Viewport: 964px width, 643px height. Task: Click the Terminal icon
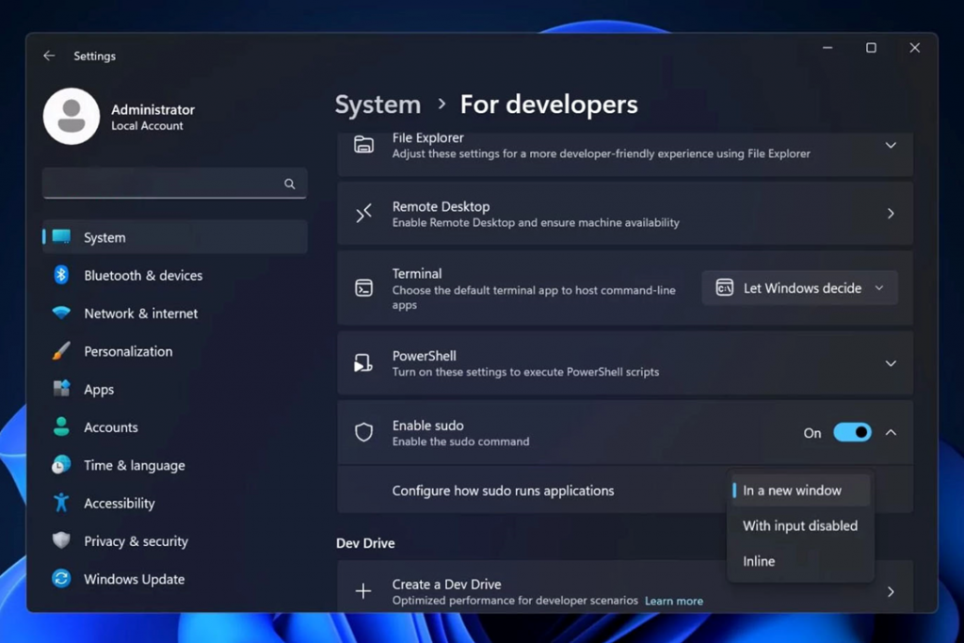(x=364, y=288)
